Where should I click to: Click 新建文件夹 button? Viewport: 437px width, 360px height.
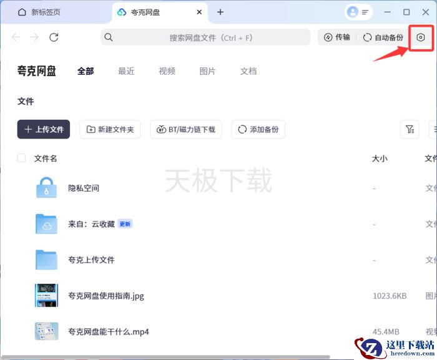click(x=110, y=129)
